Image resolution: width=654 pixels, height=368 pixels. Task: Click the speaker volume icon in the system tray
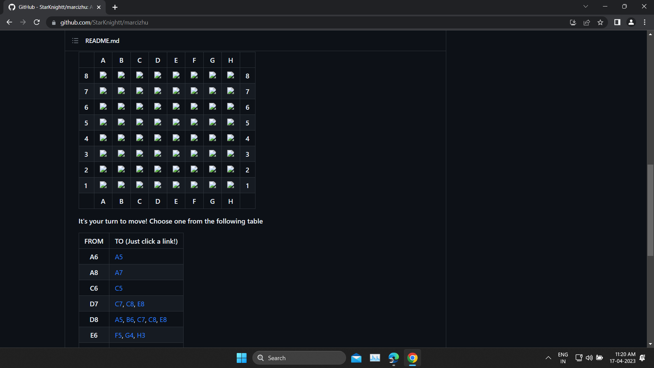coord(589,358)
